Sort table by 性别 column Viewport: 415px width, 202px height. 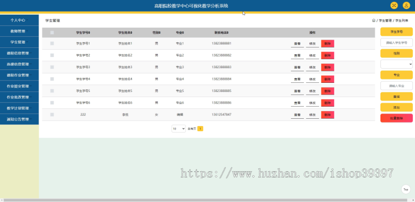(x=156, y=33)
